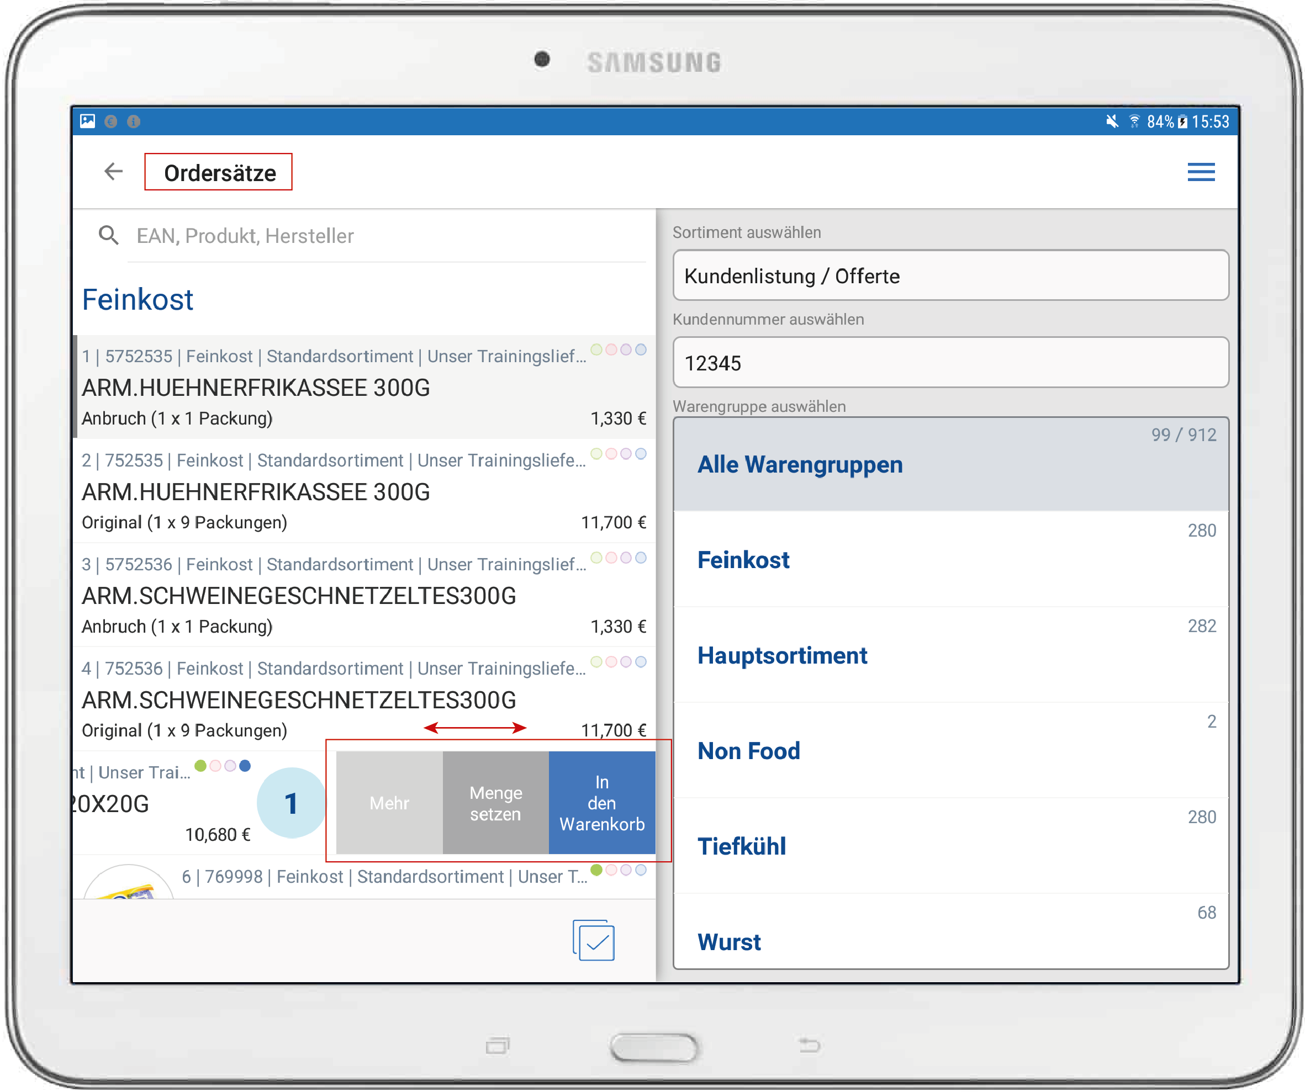Viewport: 1305px width, 1092px height.
Task: Tap the magnifier search icon
Action: click(x=109, y=235)
